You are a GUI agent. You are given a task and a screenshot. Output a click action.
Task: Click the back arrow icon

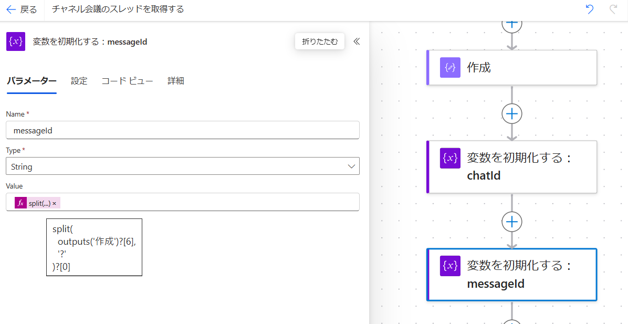pyautogui.click(x=11, y=9)
